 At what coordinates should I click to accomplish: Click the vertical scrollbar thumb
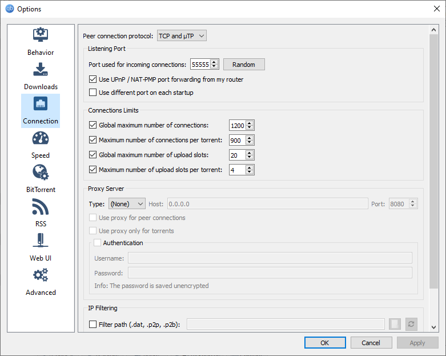tap(433, 161)
